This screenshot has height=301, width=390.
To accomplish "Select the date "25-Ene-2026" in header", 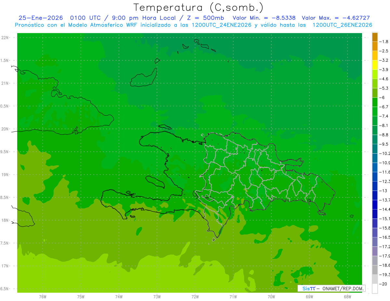I will (41, 18).
